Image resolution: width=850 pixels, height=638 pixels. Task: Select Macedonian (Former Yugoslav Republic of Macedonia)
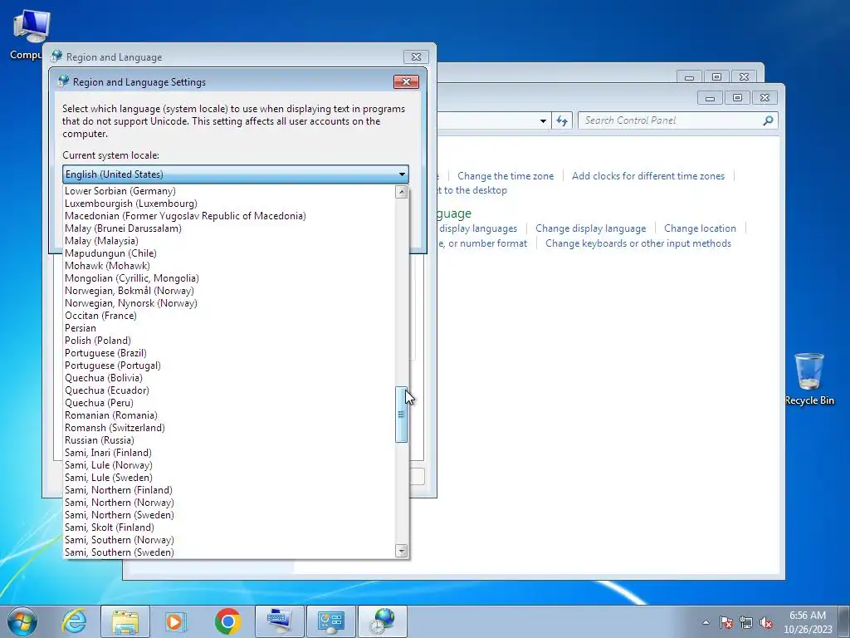(229, 216)
